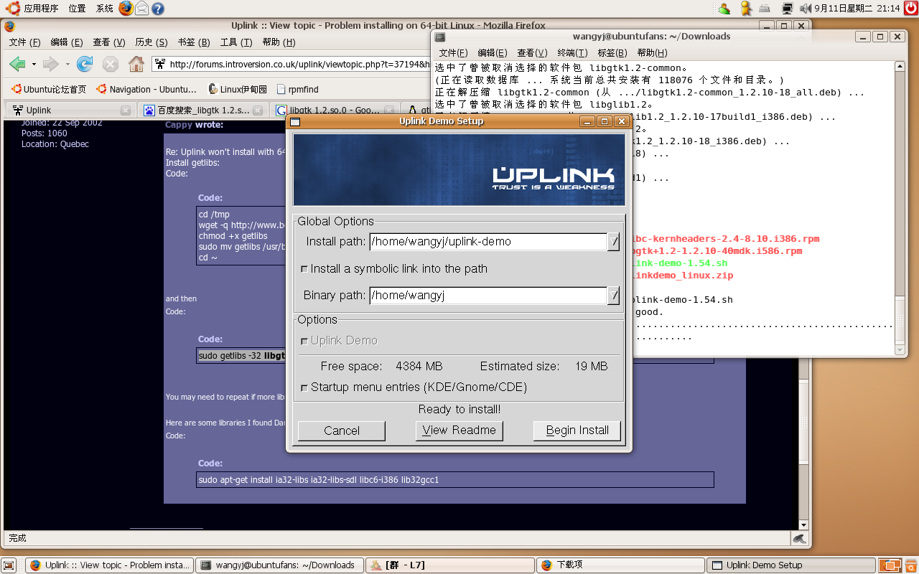Open Firefox 历史 (S) history menu
Viewport: 919px width, 574px height.
(151, 42)
